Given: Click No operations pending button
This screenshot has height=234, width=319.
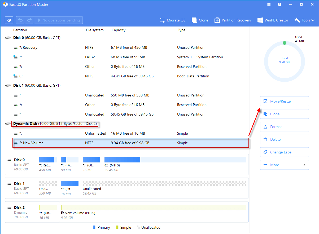Looking at the screenshot, I should coord(58,20).
